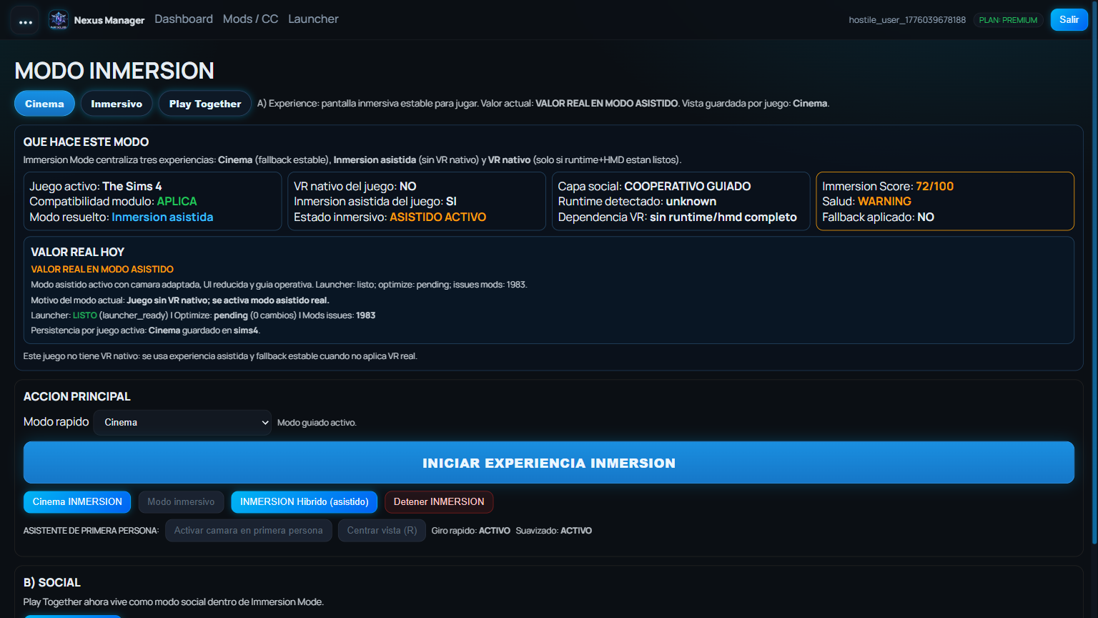Go to Mods / CC section
This screenshot has width=1098, height=618.
pyautogui.click(x=250, y=19)
